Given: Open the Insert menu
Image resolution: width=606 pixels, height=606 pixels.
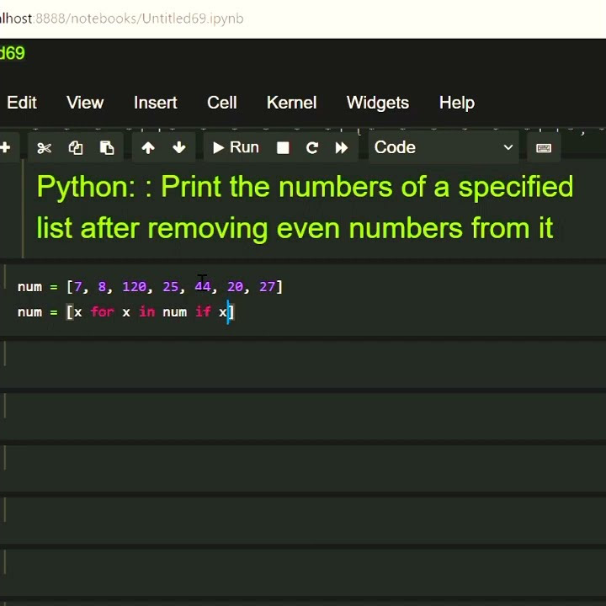Looking at the screenshot, I should point(156,103).
